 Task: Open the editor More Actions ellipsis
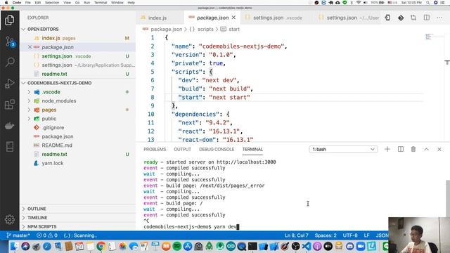coord(439,18)
